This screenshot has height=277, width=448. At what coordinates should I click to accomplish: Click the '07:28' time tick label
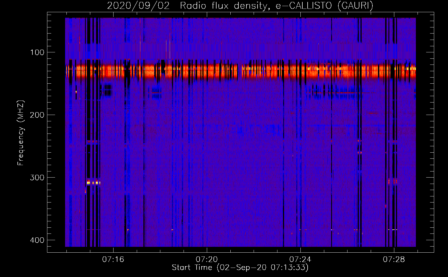point(394,260)
